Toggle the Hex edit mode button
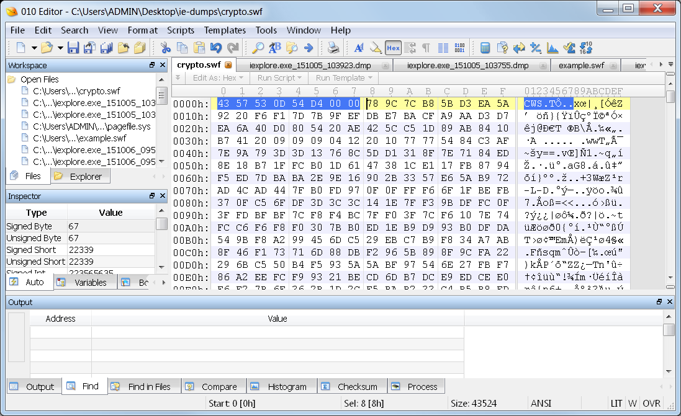Screen dimensions: 681x416 tap(393, 48)
